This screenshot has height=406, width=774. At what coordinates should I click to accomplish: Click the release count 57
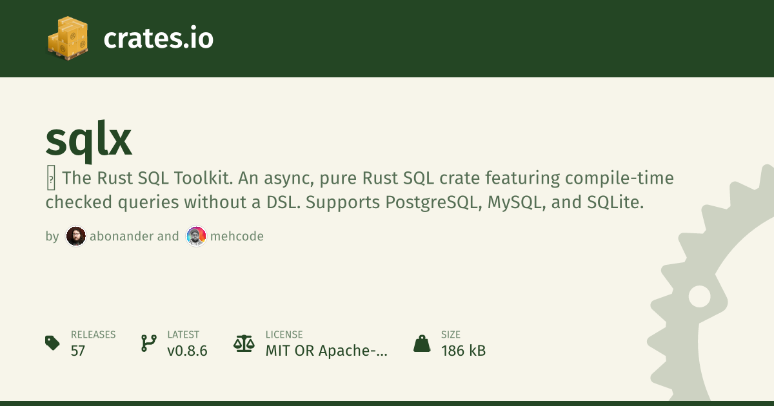click(78, 351)
